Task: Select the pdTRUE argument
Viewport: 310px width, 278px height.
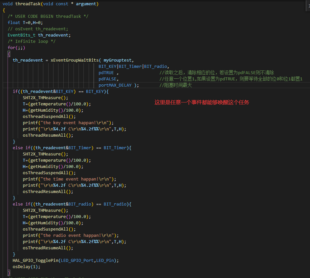Action: point(106,73)
